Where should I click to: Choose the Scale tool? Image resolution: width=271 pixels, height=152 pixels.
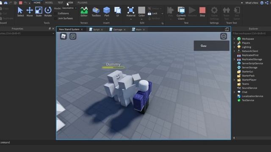39,12
